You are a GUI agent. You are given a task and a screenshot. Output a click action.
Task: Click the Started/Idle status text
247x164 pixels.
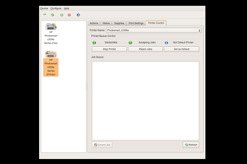[111, 43]
